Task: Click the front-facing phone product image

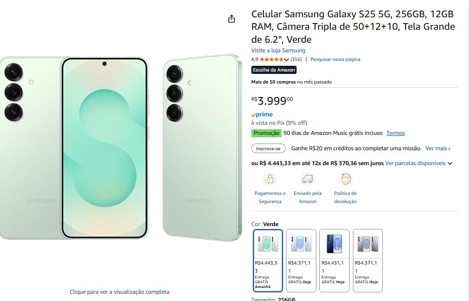Action: (x=104, y=148)
